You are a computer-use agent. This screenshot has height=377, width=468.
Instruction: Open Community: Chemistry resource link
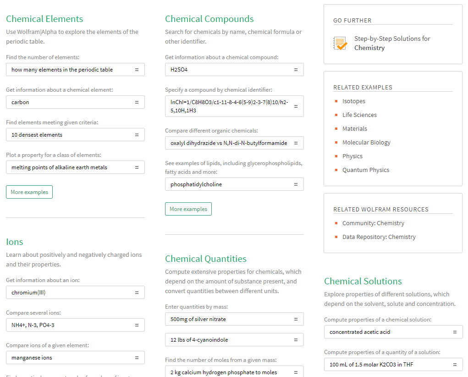(373, 223)
